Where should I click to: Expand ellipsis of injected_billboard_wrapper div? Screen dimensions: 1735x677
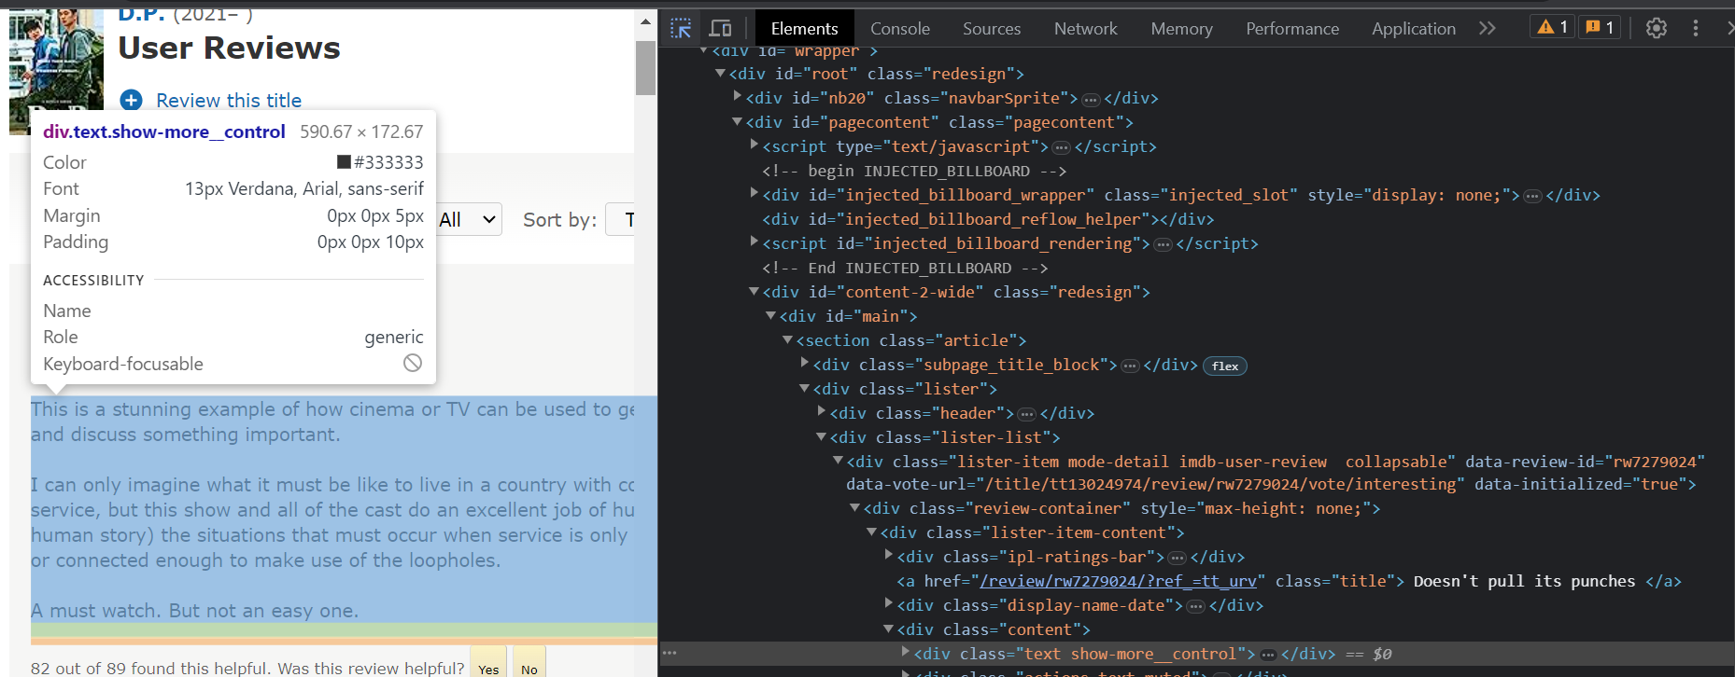tap(1532, 197)
